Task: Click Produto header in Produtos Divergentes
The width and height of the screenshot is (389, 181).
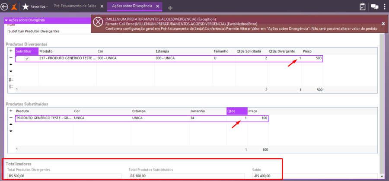Action: [67, 51]
